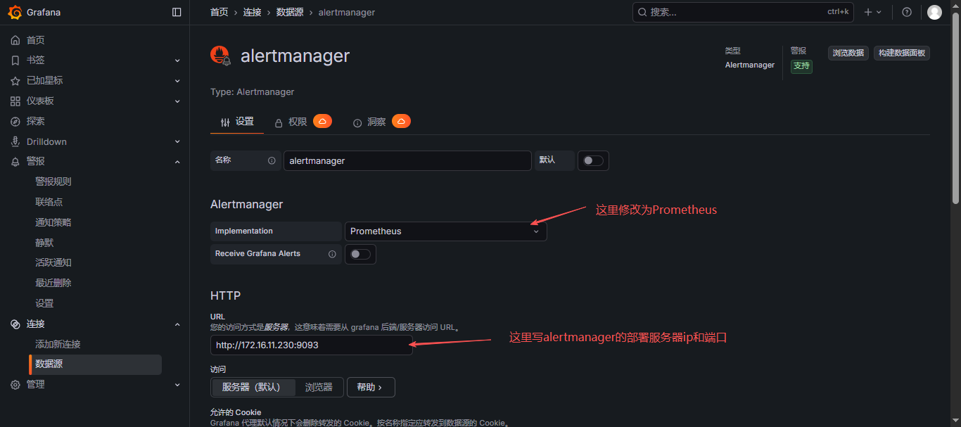Open the Implementation Prometheus dropdown
This screenshot has height=427, width=961.
tap(445, 231)
